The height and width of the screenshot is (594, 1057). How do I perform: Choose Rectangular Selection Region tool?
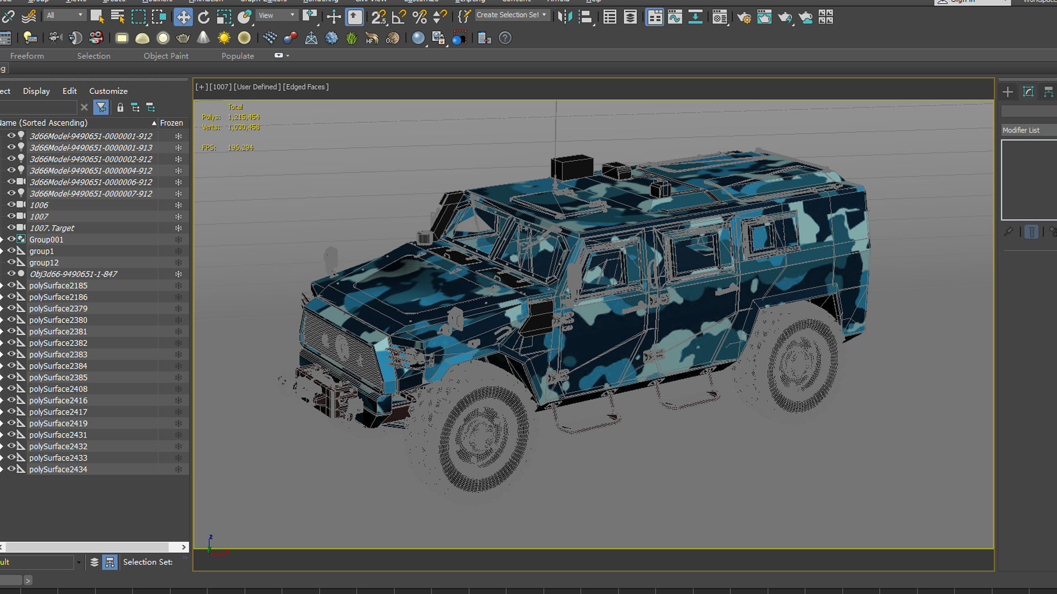[x=139, y=17]
